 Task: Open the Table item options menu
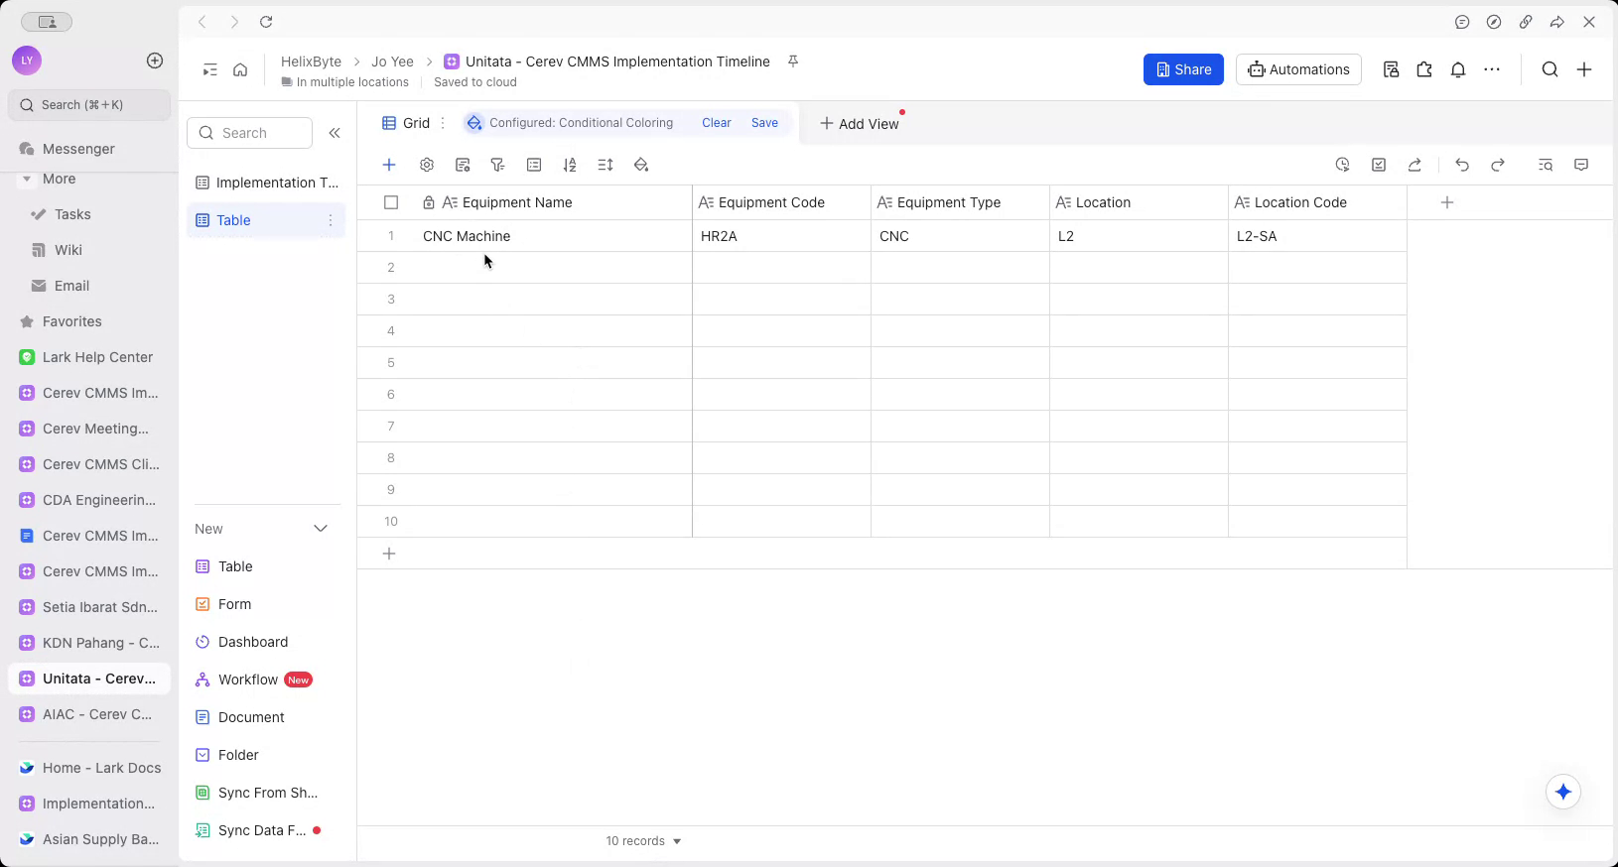pyautogui.click(x=331, y=220)
